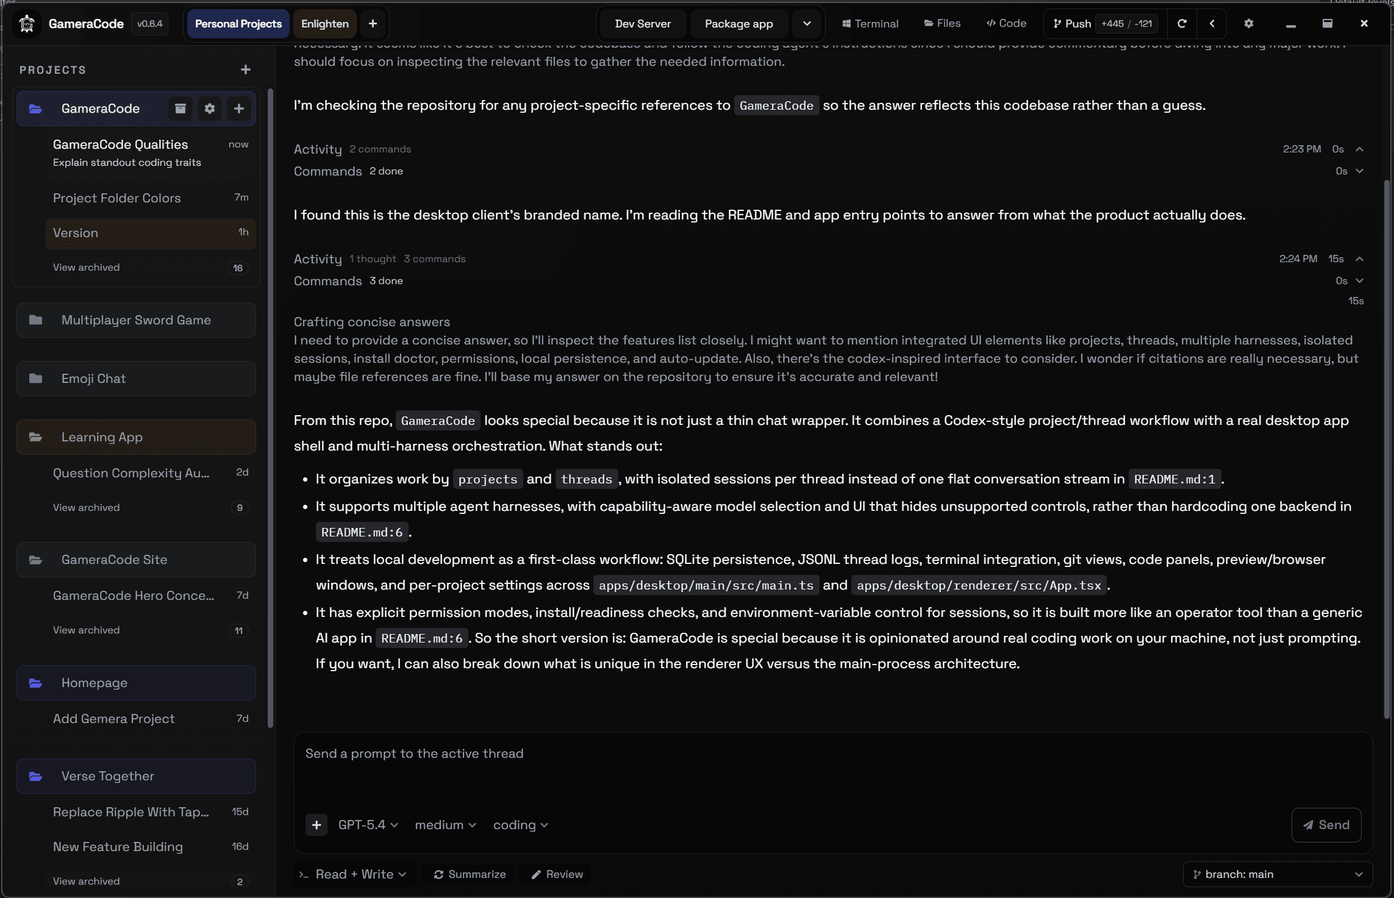This screenshot has width=1394, height=898.
Task: View archived threads under Verse Together
Action: click(x=151, y=882)
